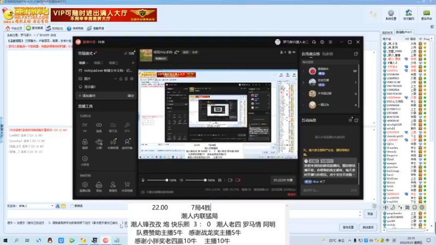Click the red record camera icon
436x245 pixels.
pos(238,180)
